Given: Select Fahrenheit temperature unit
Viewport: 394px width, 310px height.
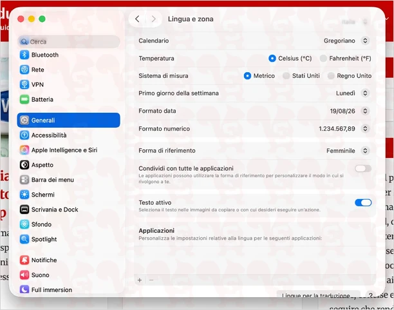Looking at the screenshot, I should (x=323, y=59).
